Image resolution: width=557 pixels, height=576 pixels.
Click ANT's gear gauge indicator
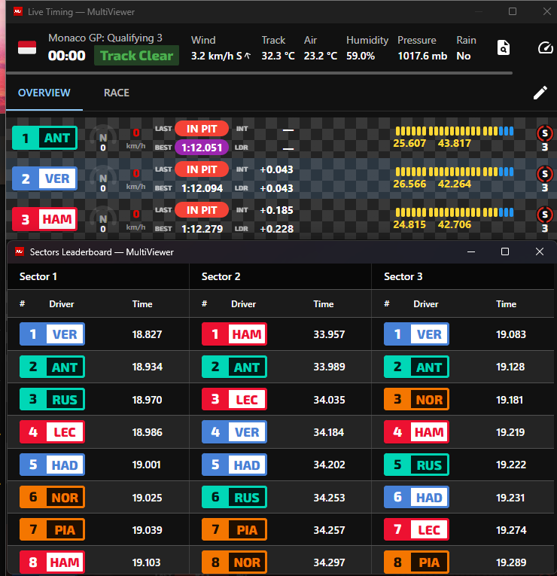pyautogui.click(x=103, y=139)
